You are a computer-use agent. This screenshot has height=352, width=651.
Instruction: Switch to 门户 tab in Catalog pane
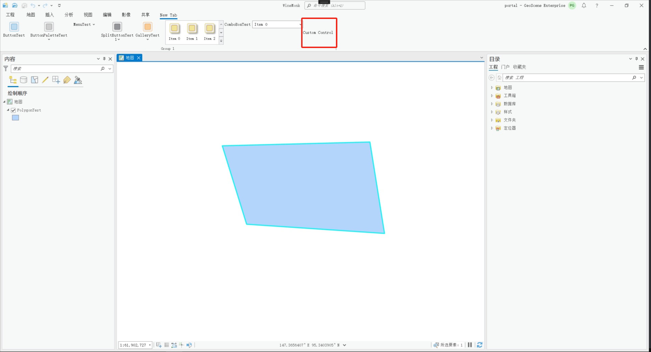coord(505,67)
